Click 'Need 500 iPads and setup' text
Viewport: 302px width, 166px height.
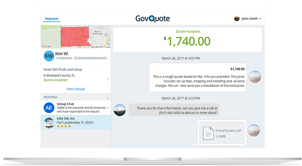point(63,69)
